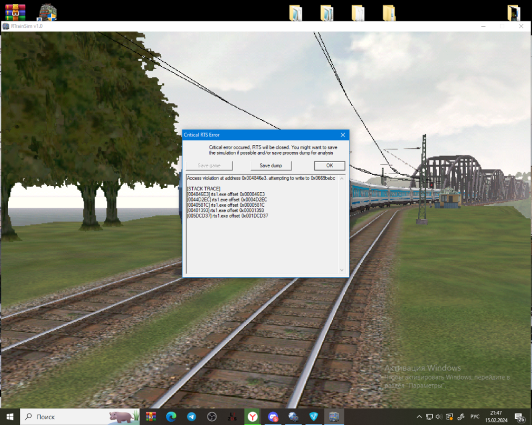Close the Critical RTS Error dialog
The image size is (532, 425).
point(343,135)
